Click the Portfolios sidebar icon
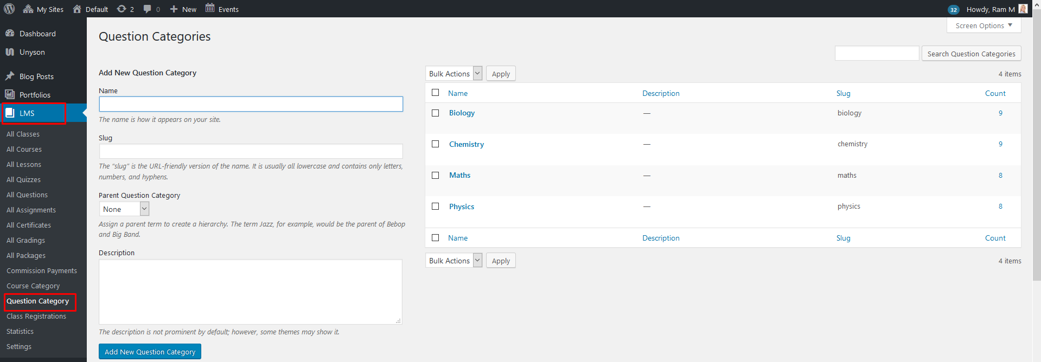This screenshot has height=362, width=1041. tap(10, 94)
